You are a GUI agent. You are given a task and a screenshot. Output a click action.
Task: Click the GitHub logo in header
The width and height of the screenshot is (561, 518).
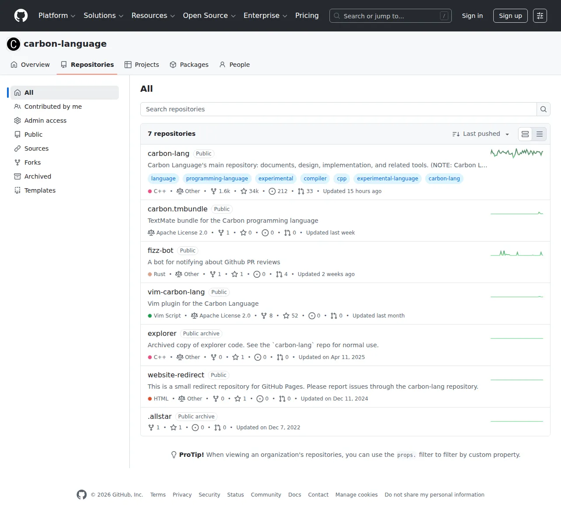(x=21, y=16)
